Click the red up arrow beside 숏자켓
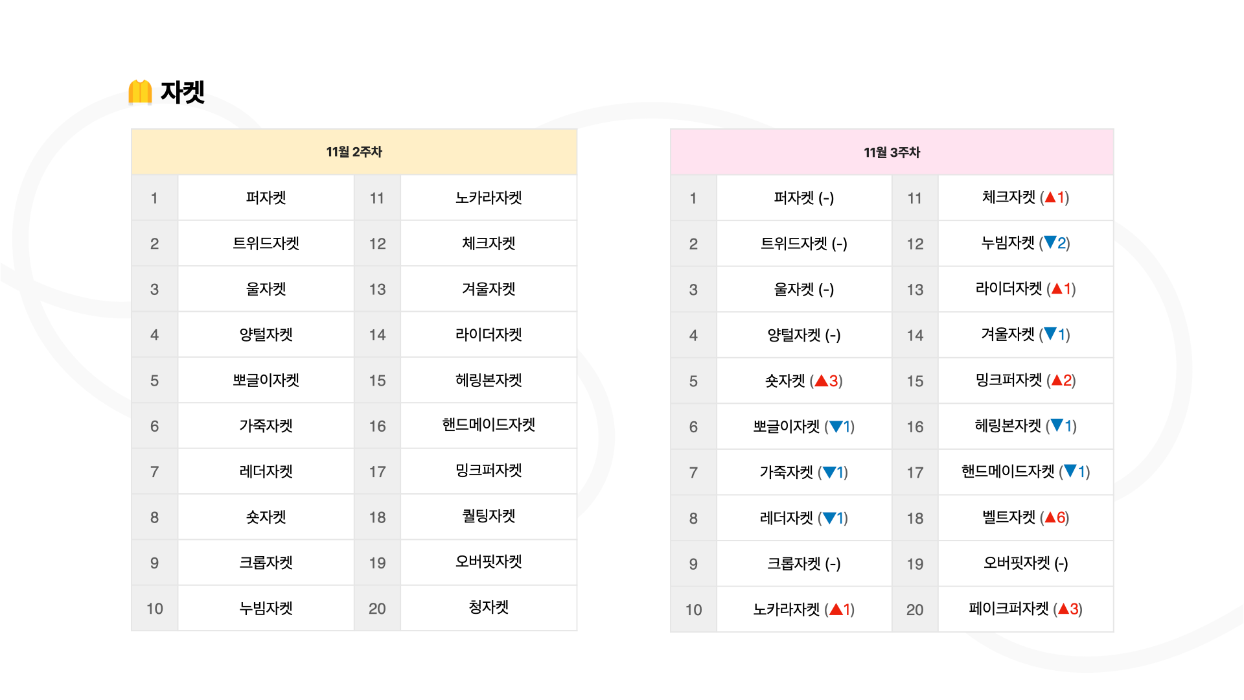The height and width of the screenshot is (700, 1244). point(822,380)
